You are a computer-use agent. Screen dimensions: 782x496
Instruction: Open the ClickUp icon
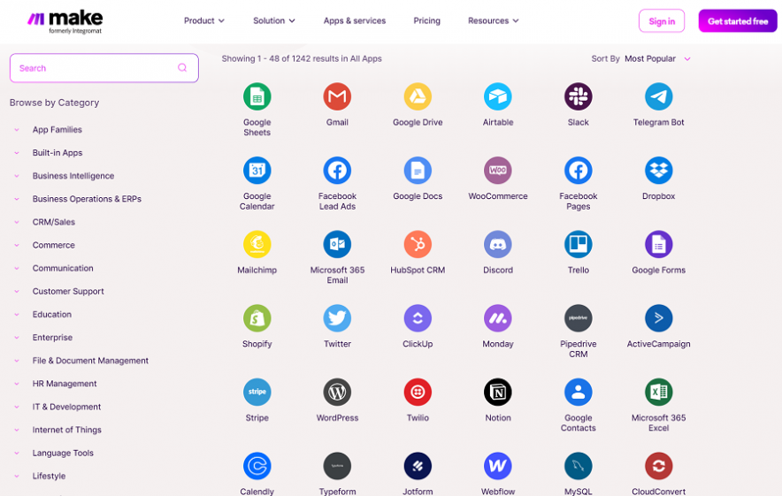click(418, 317)
